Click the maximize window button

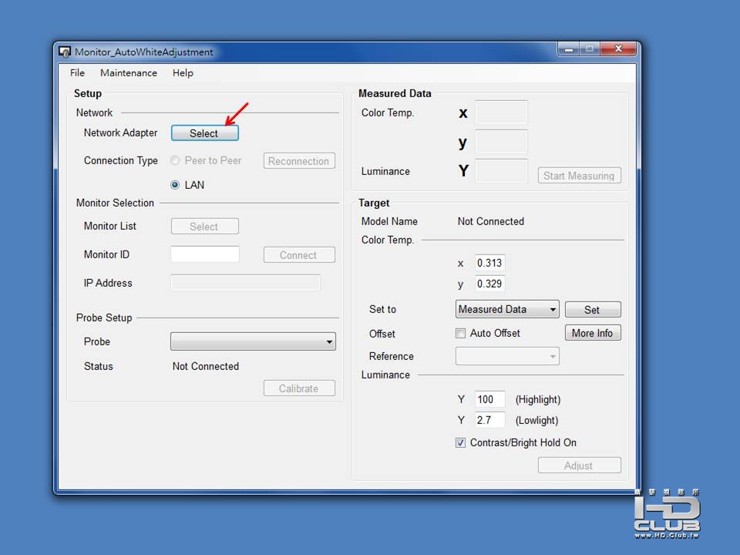point(590,49)
